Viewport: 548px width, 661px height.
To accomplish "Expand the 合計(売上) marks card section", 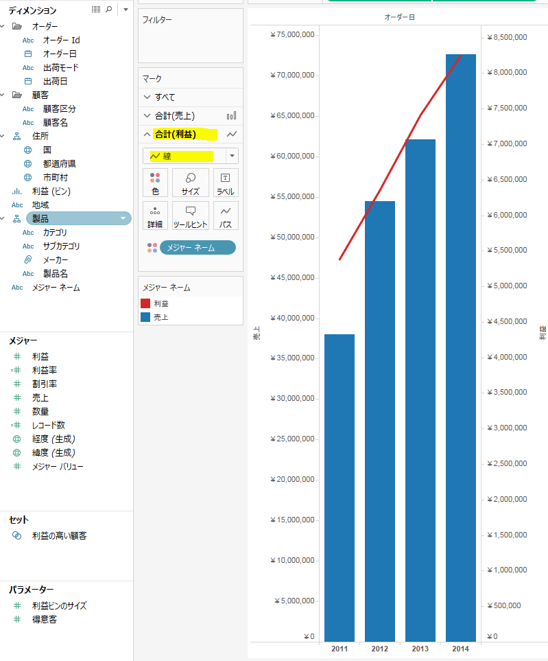I will (x=147, y=115).
